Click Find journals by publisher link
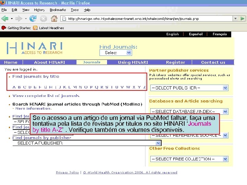 pyautogui.click(x=42, y=138)
